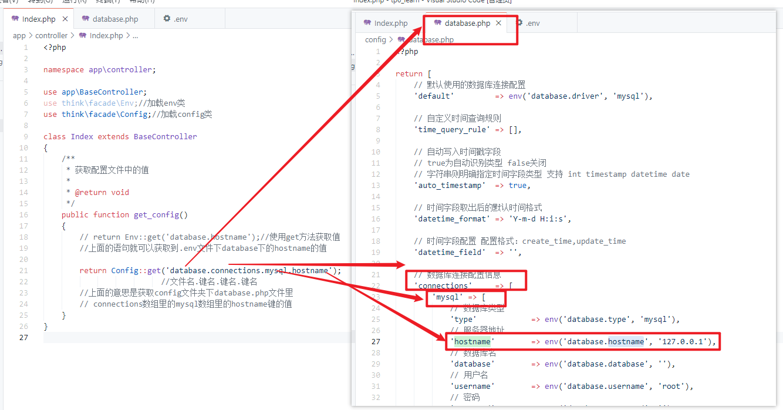Select line number 27 in right window
Viewport: 783px width, 410px height.
coord(376,341)
